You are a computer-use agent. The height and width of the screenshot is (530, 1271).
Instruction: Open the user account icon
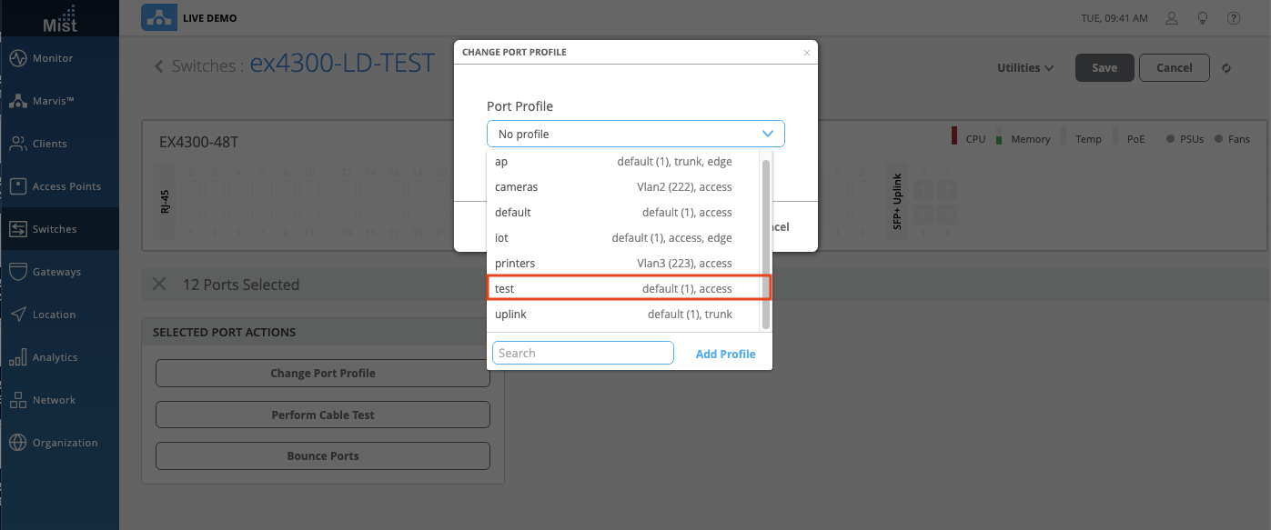[1173, 18]
